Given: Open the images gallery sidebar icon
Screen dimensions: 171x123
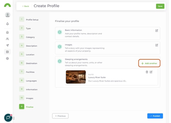Looking at the screenshot, I should pyautogui.click(x=7, y=52).
